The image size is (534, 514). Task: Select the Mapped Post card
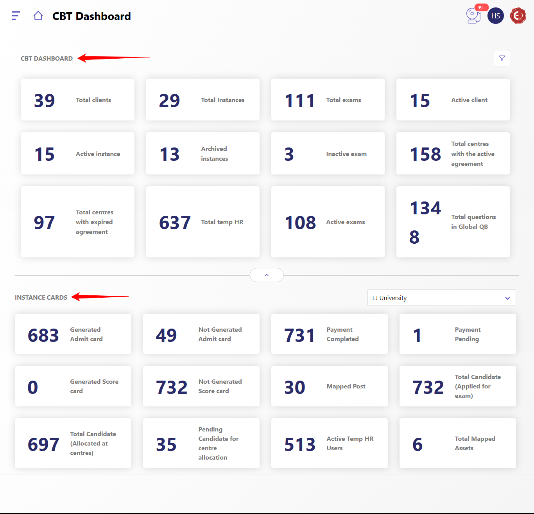coord(329,386)
